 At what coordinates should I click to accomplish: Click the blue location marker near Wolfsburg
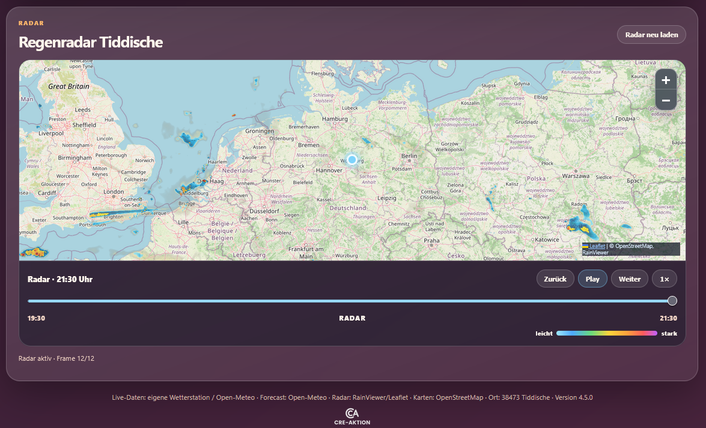[x=352, y=159]
